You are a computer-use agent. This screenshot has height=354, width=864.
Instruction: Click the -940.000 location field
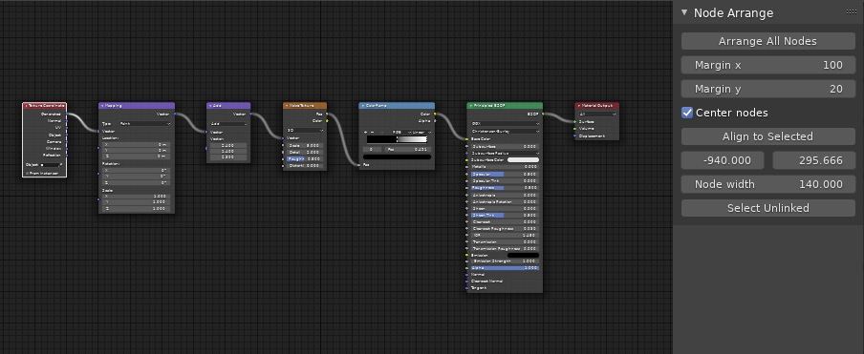point(723,160)
